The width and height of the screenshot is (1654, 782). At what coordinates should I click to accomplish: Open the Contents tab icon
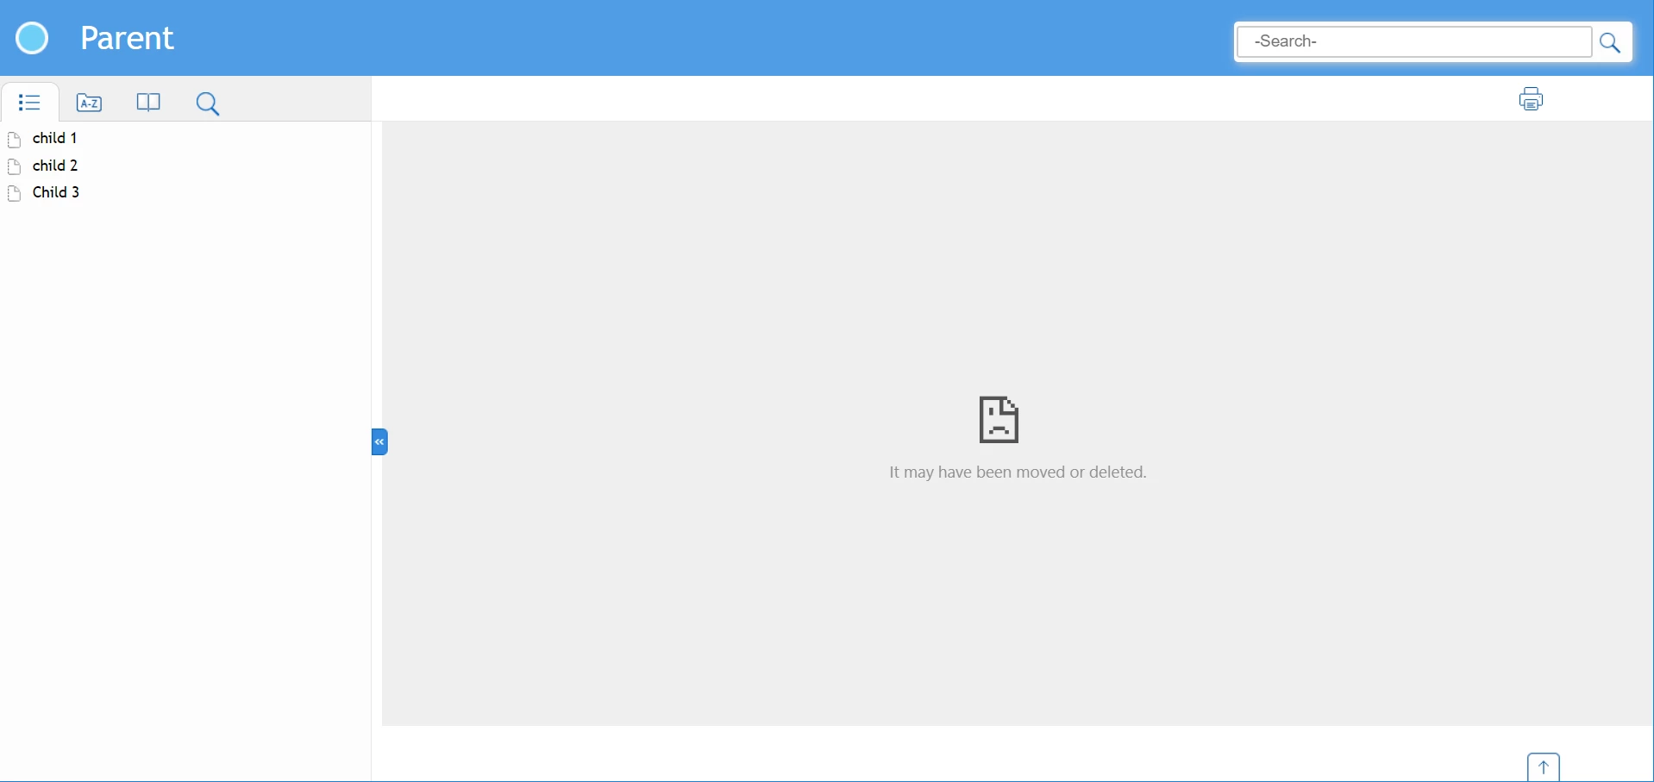pyautogui.click(x=29, y=103)
